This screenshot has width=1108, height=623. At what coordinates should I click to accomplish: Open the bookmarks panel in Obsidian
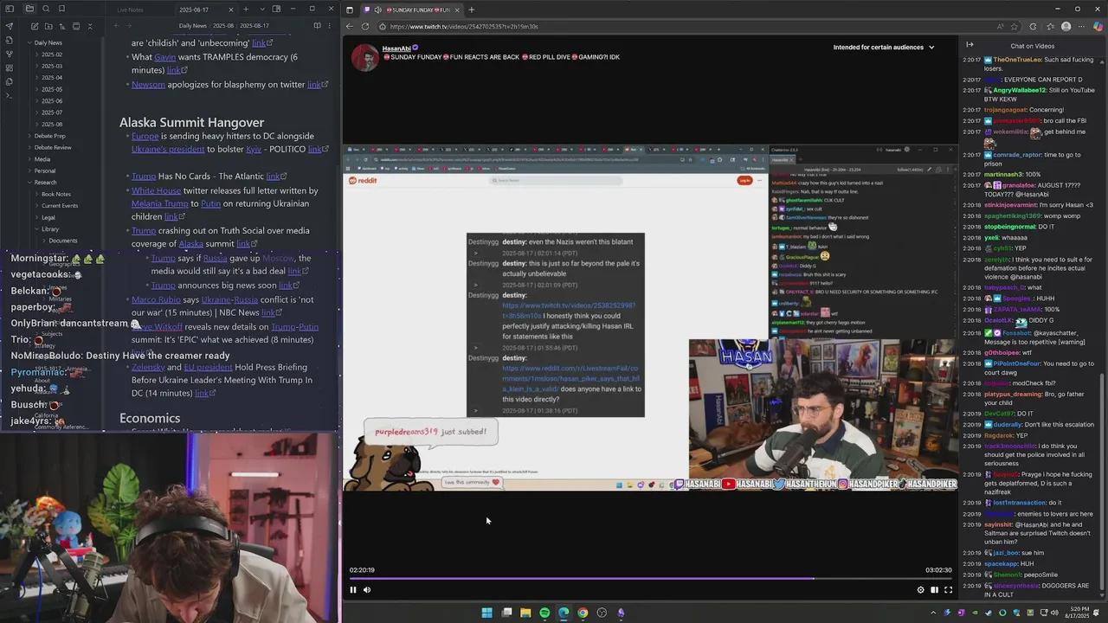(61, 9)
